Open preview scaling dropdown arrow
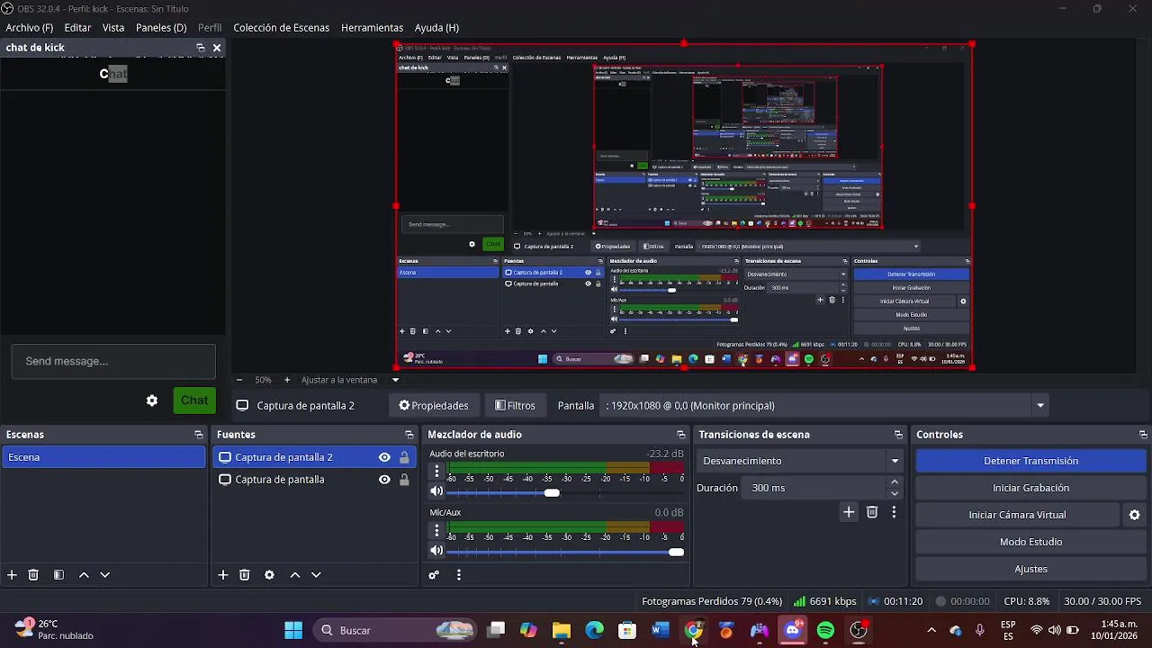 coord(395,380)
